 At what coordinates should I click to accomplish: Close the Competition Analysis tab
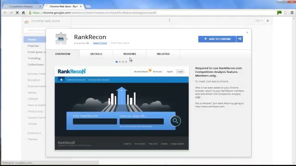40,6
